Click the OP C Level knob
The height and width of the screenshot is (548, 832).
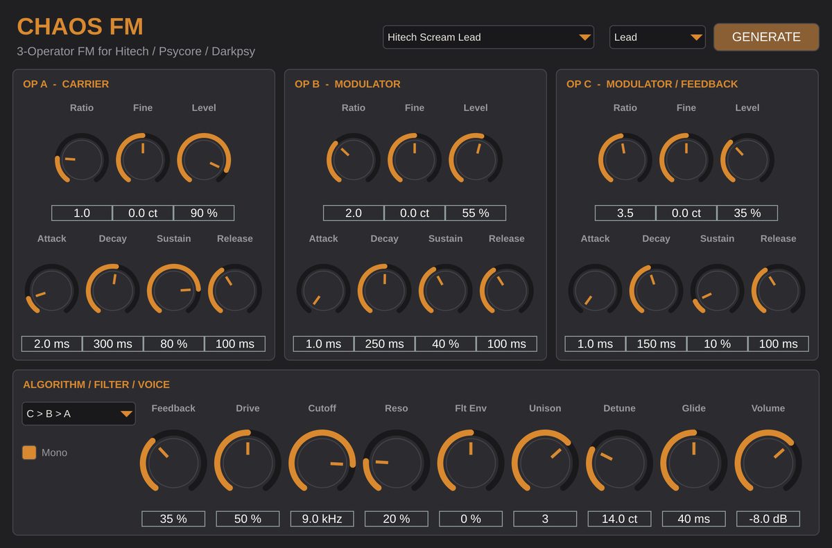click(747, 159)
